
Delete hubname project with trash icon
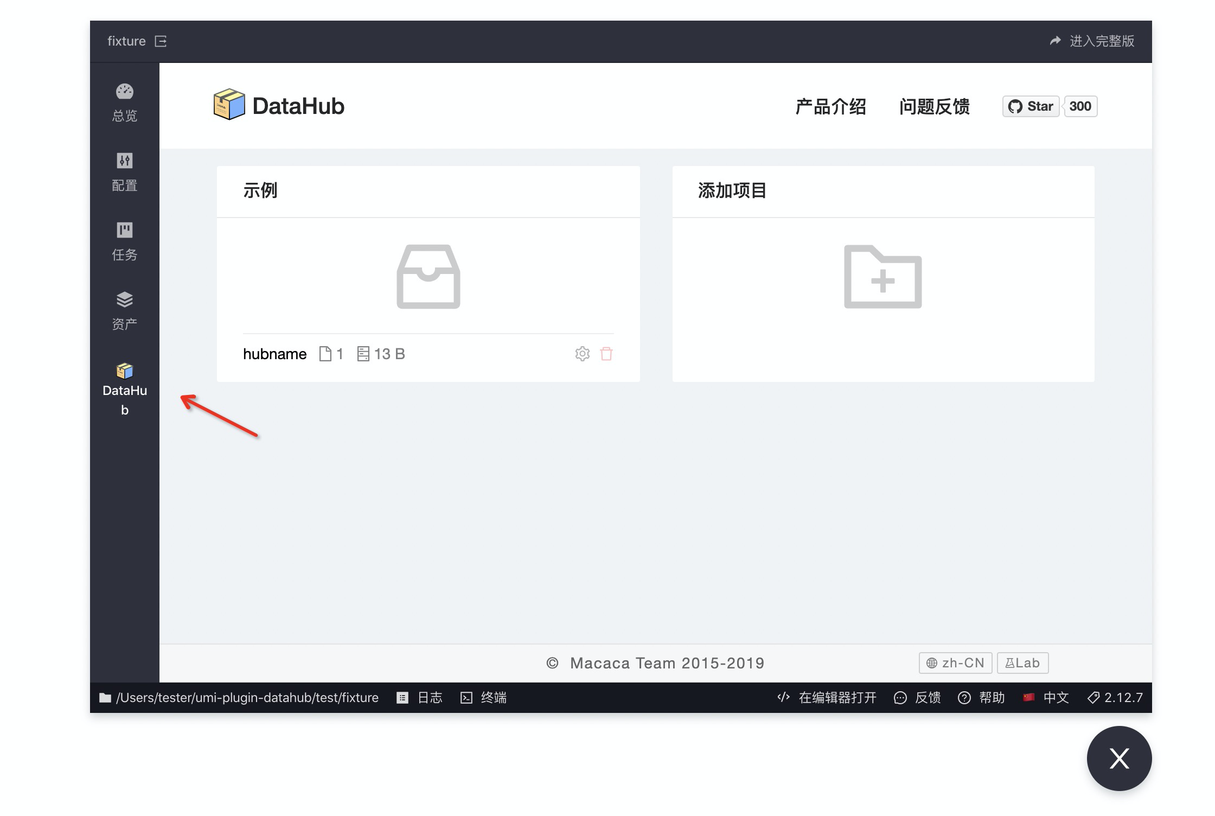pos(606,354)
